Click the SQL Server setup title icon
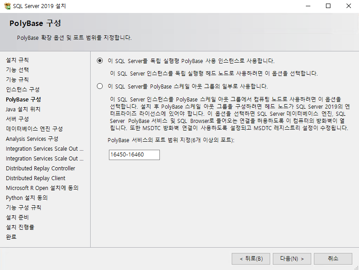Viewport: 359px width, 270px height. point(7,6)
